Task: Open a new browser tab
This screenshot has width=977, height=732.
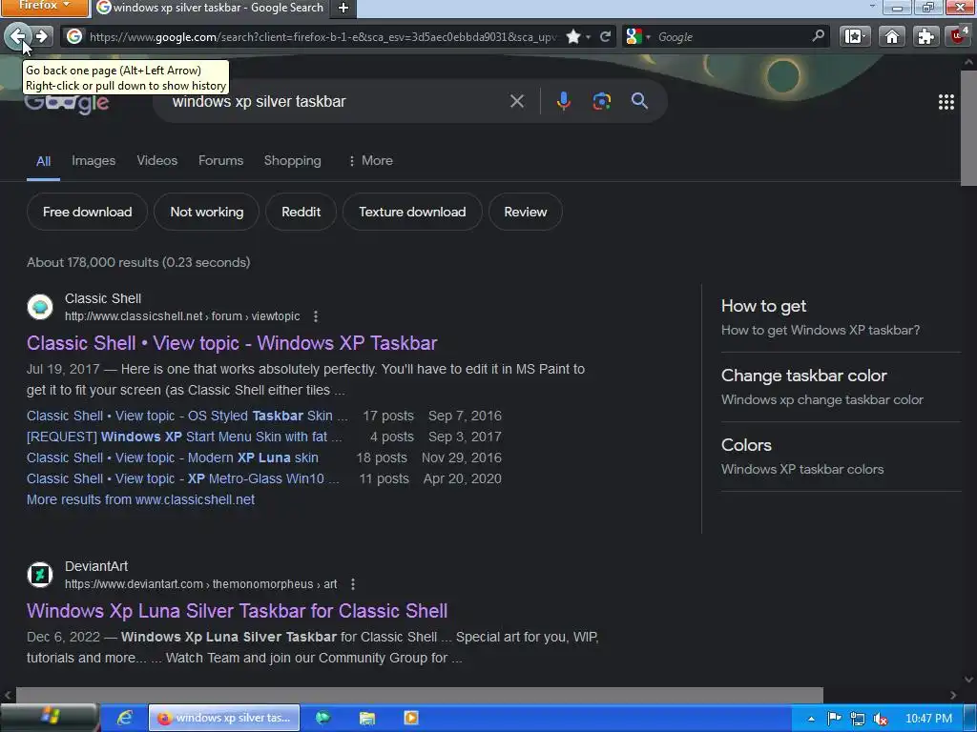Action: click(x=343, y=8)
